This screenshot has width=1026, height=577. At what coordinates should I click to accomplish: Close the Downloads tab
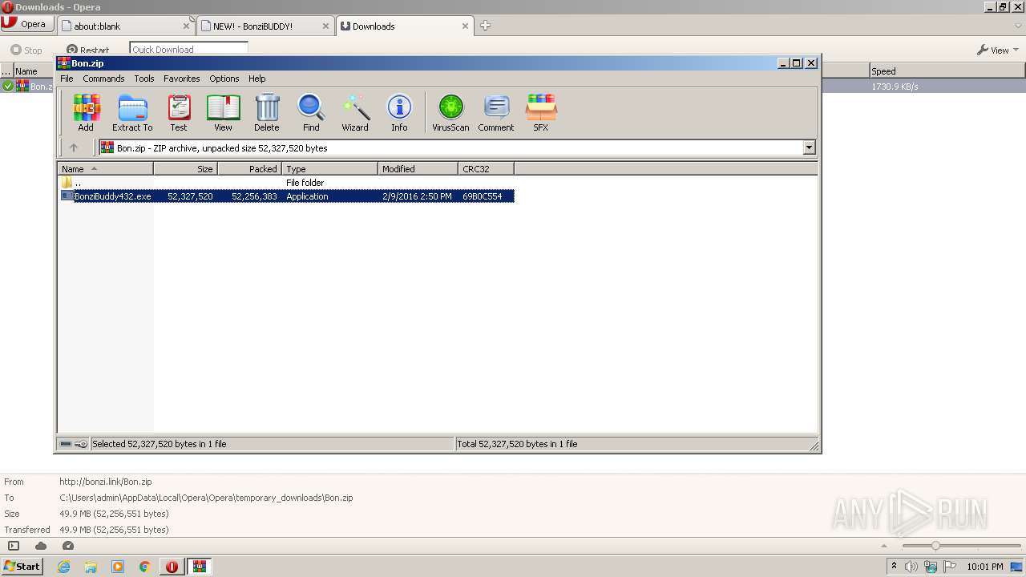[465, 26]
